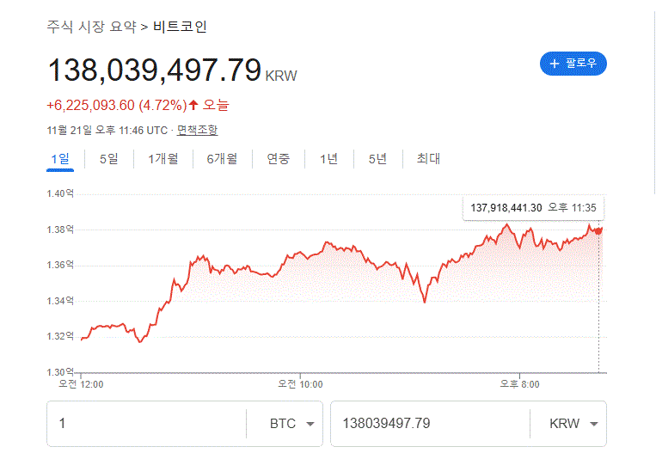656x453 pixels.
Task: Select the 5년 time range
Action: click(x=377, y=159)
